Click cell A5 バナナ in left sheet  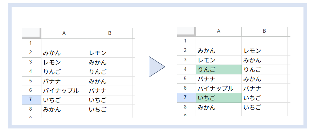(x=64, y=81)
